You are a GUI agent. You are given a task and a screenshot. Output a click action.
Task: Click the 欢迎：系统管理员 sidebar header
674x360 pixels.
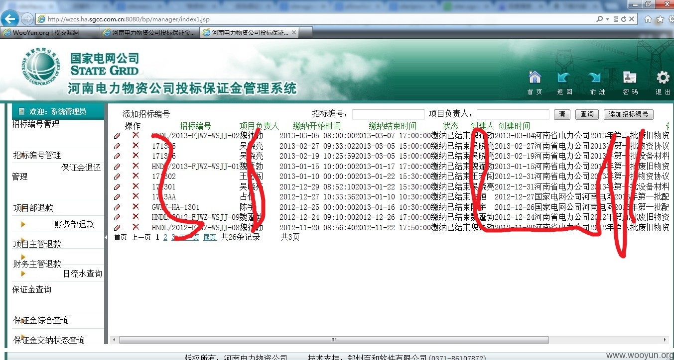(58, 111)
